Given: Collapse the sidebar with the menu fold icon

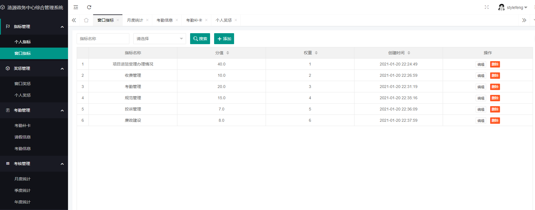Looking at the screenshot, I should click(x=76, y=7).
